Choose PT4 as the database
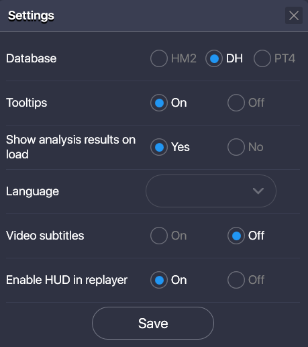The image size is (308, 347). click(262, 58)
